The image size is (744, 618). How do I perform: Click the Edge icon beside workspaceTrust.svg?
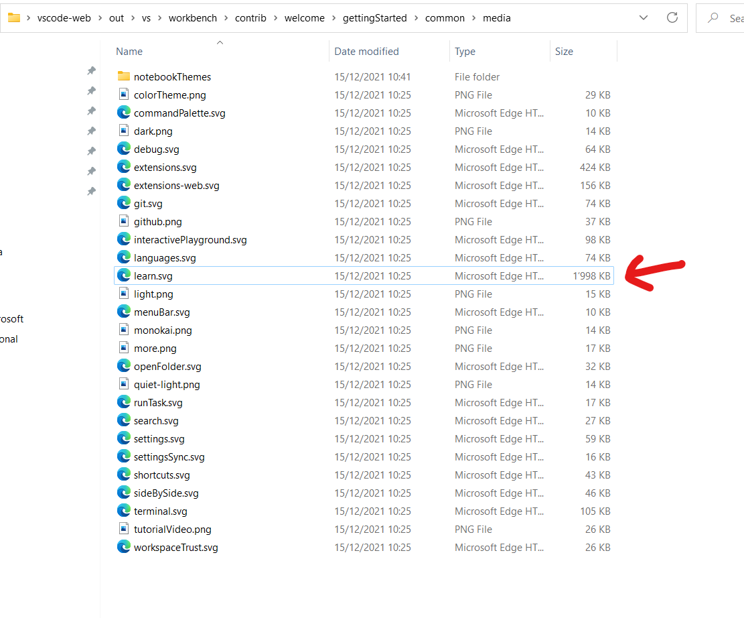click(x=124, y=547)
